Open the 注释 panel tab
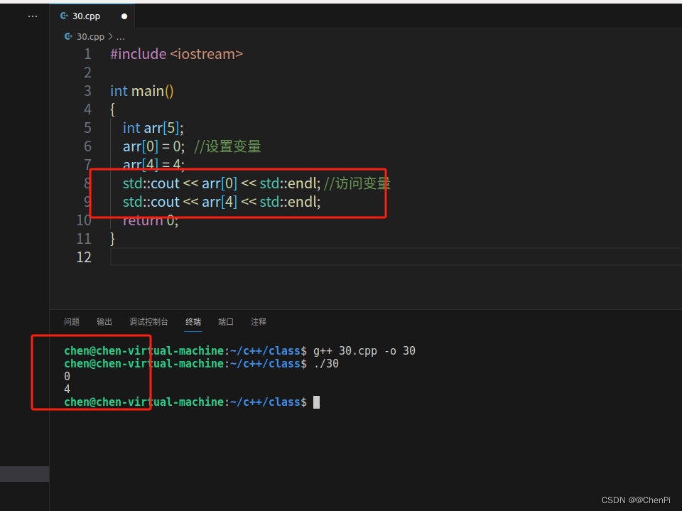This screenshot has height=511, width=682. point(259,322)
